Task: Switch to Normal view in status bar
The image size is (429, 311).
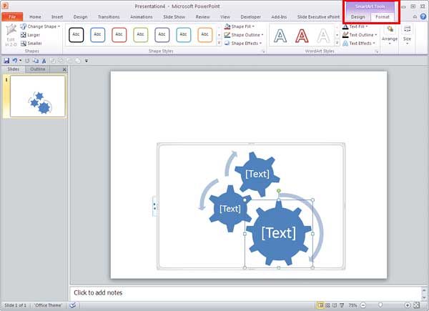Action: 320,305
